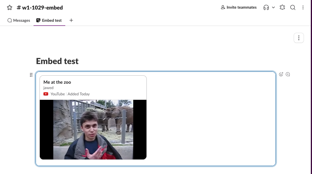This screenshot has height=174, width=312.
Task: Grab the block drag handle
Action: [31, 75]
